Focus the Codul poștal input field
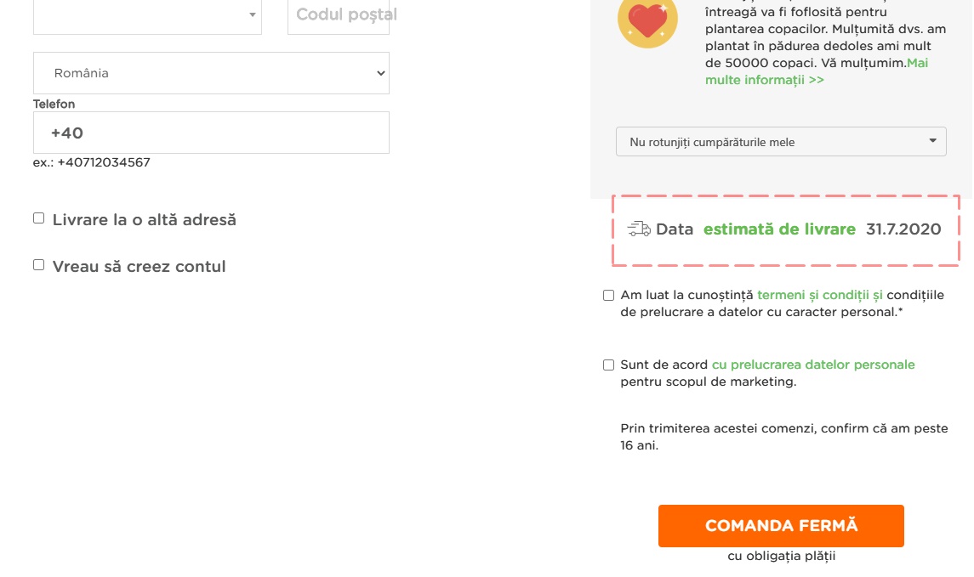 (339, 15)
